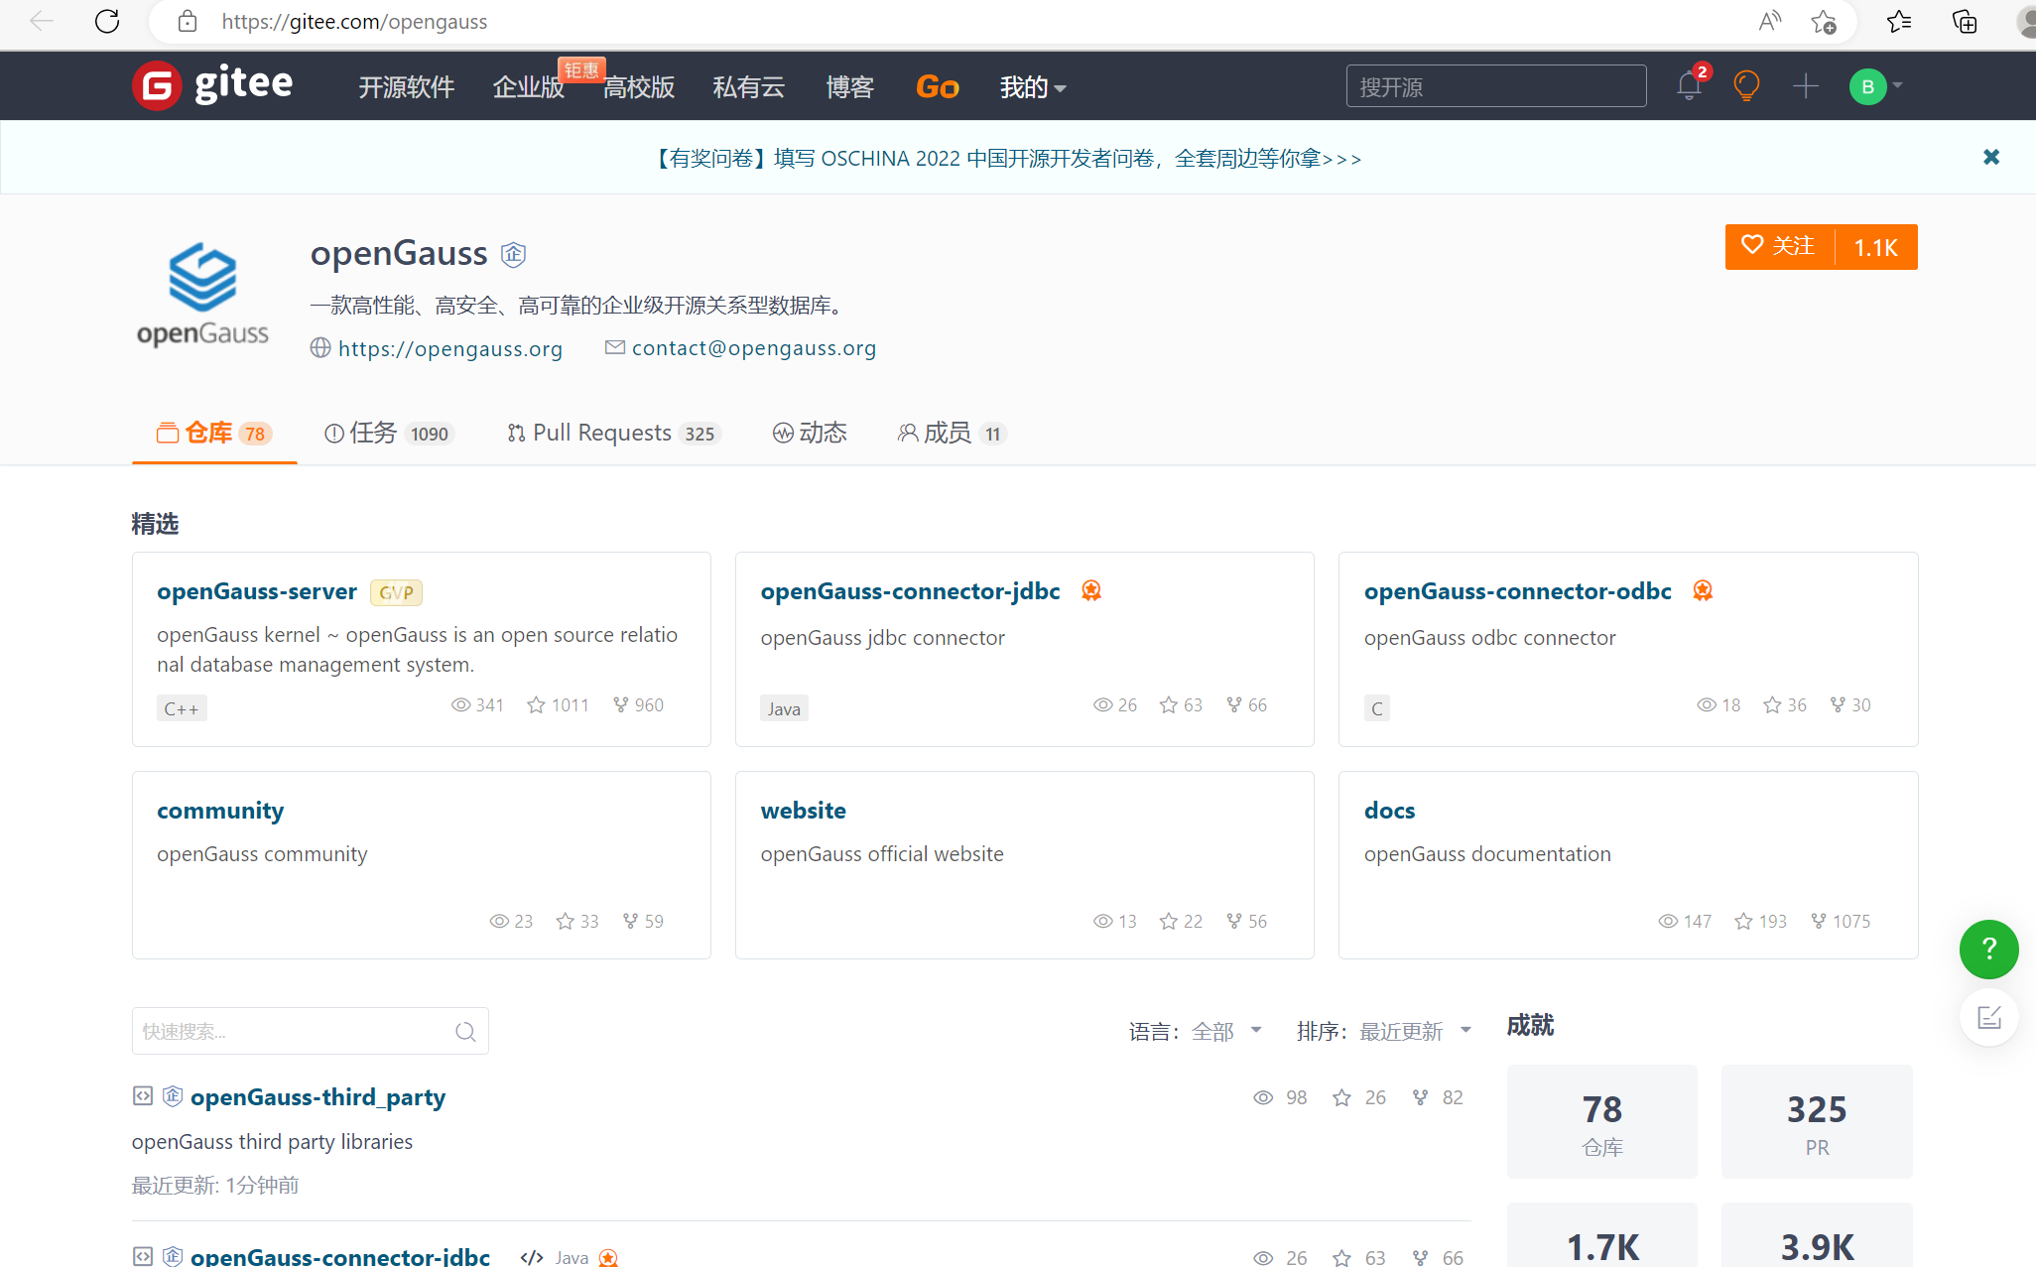Screen dimensions: 2036x1267
Task: Add page to favorites star
Action: 1824,21
